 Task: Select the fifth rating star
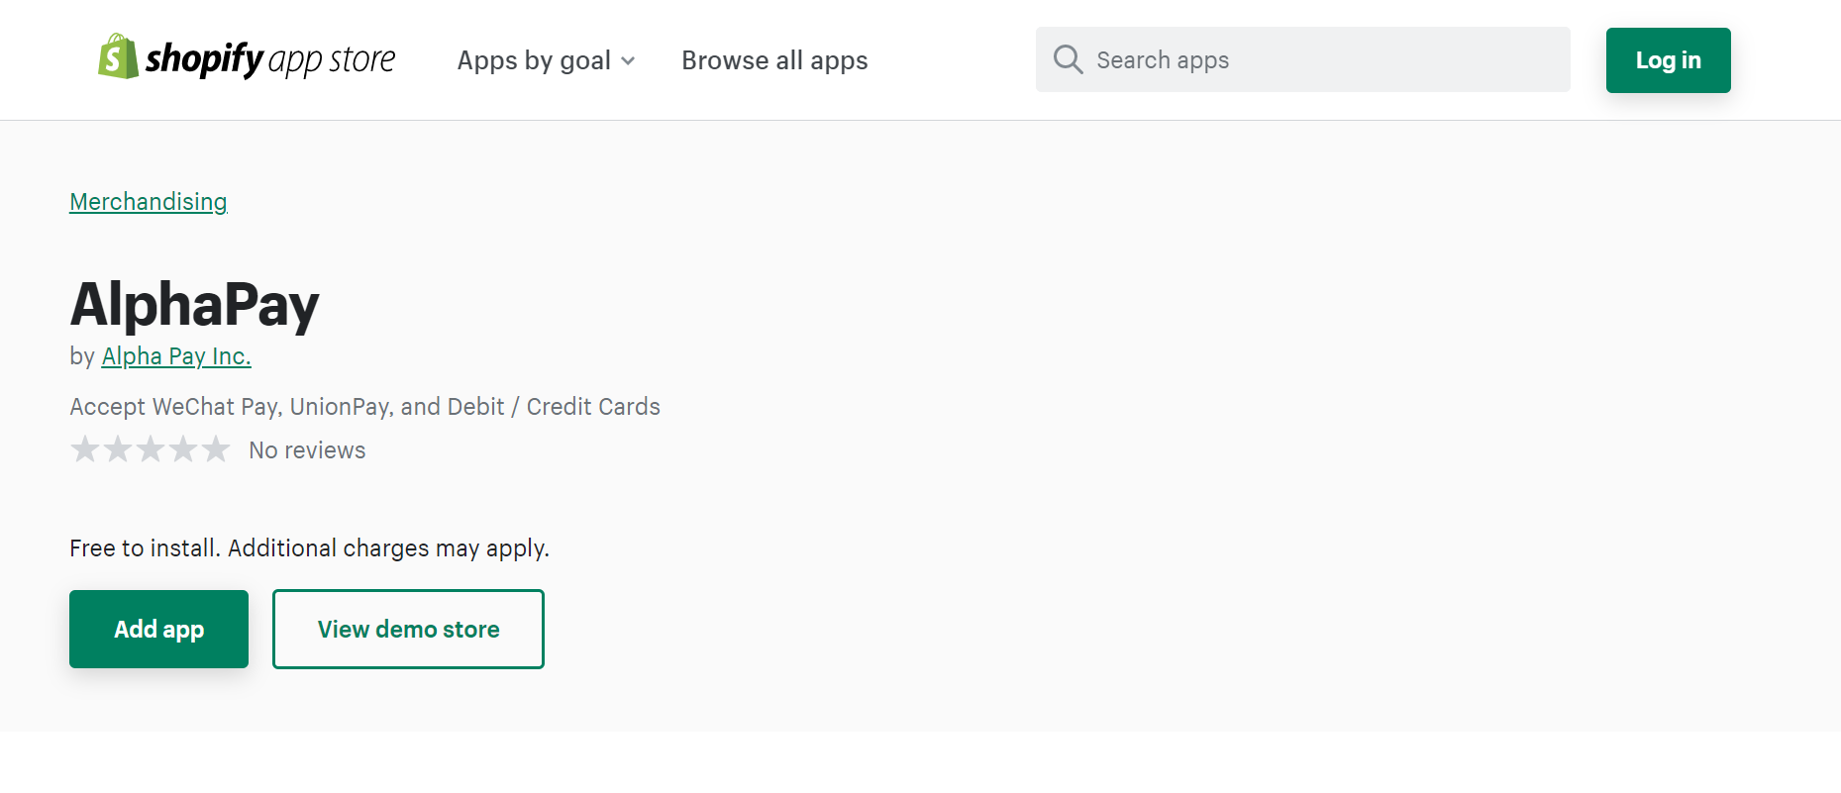pyautogui.click(x=216, y=449)
